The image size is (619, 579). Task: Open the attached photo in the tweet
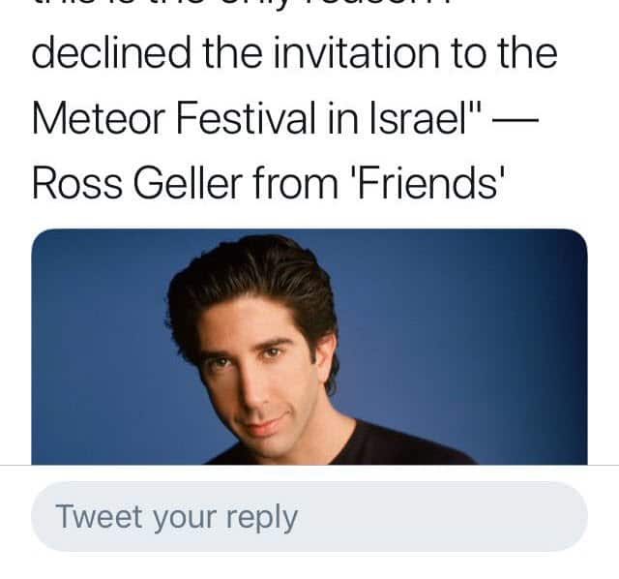309,347
